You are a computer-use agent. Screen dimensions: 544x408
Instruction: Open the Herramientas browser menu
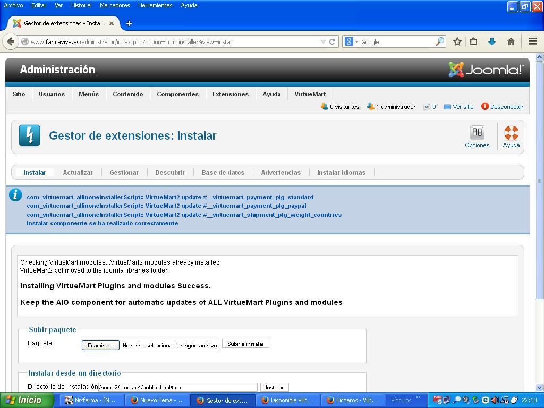(x=155, y=5)
